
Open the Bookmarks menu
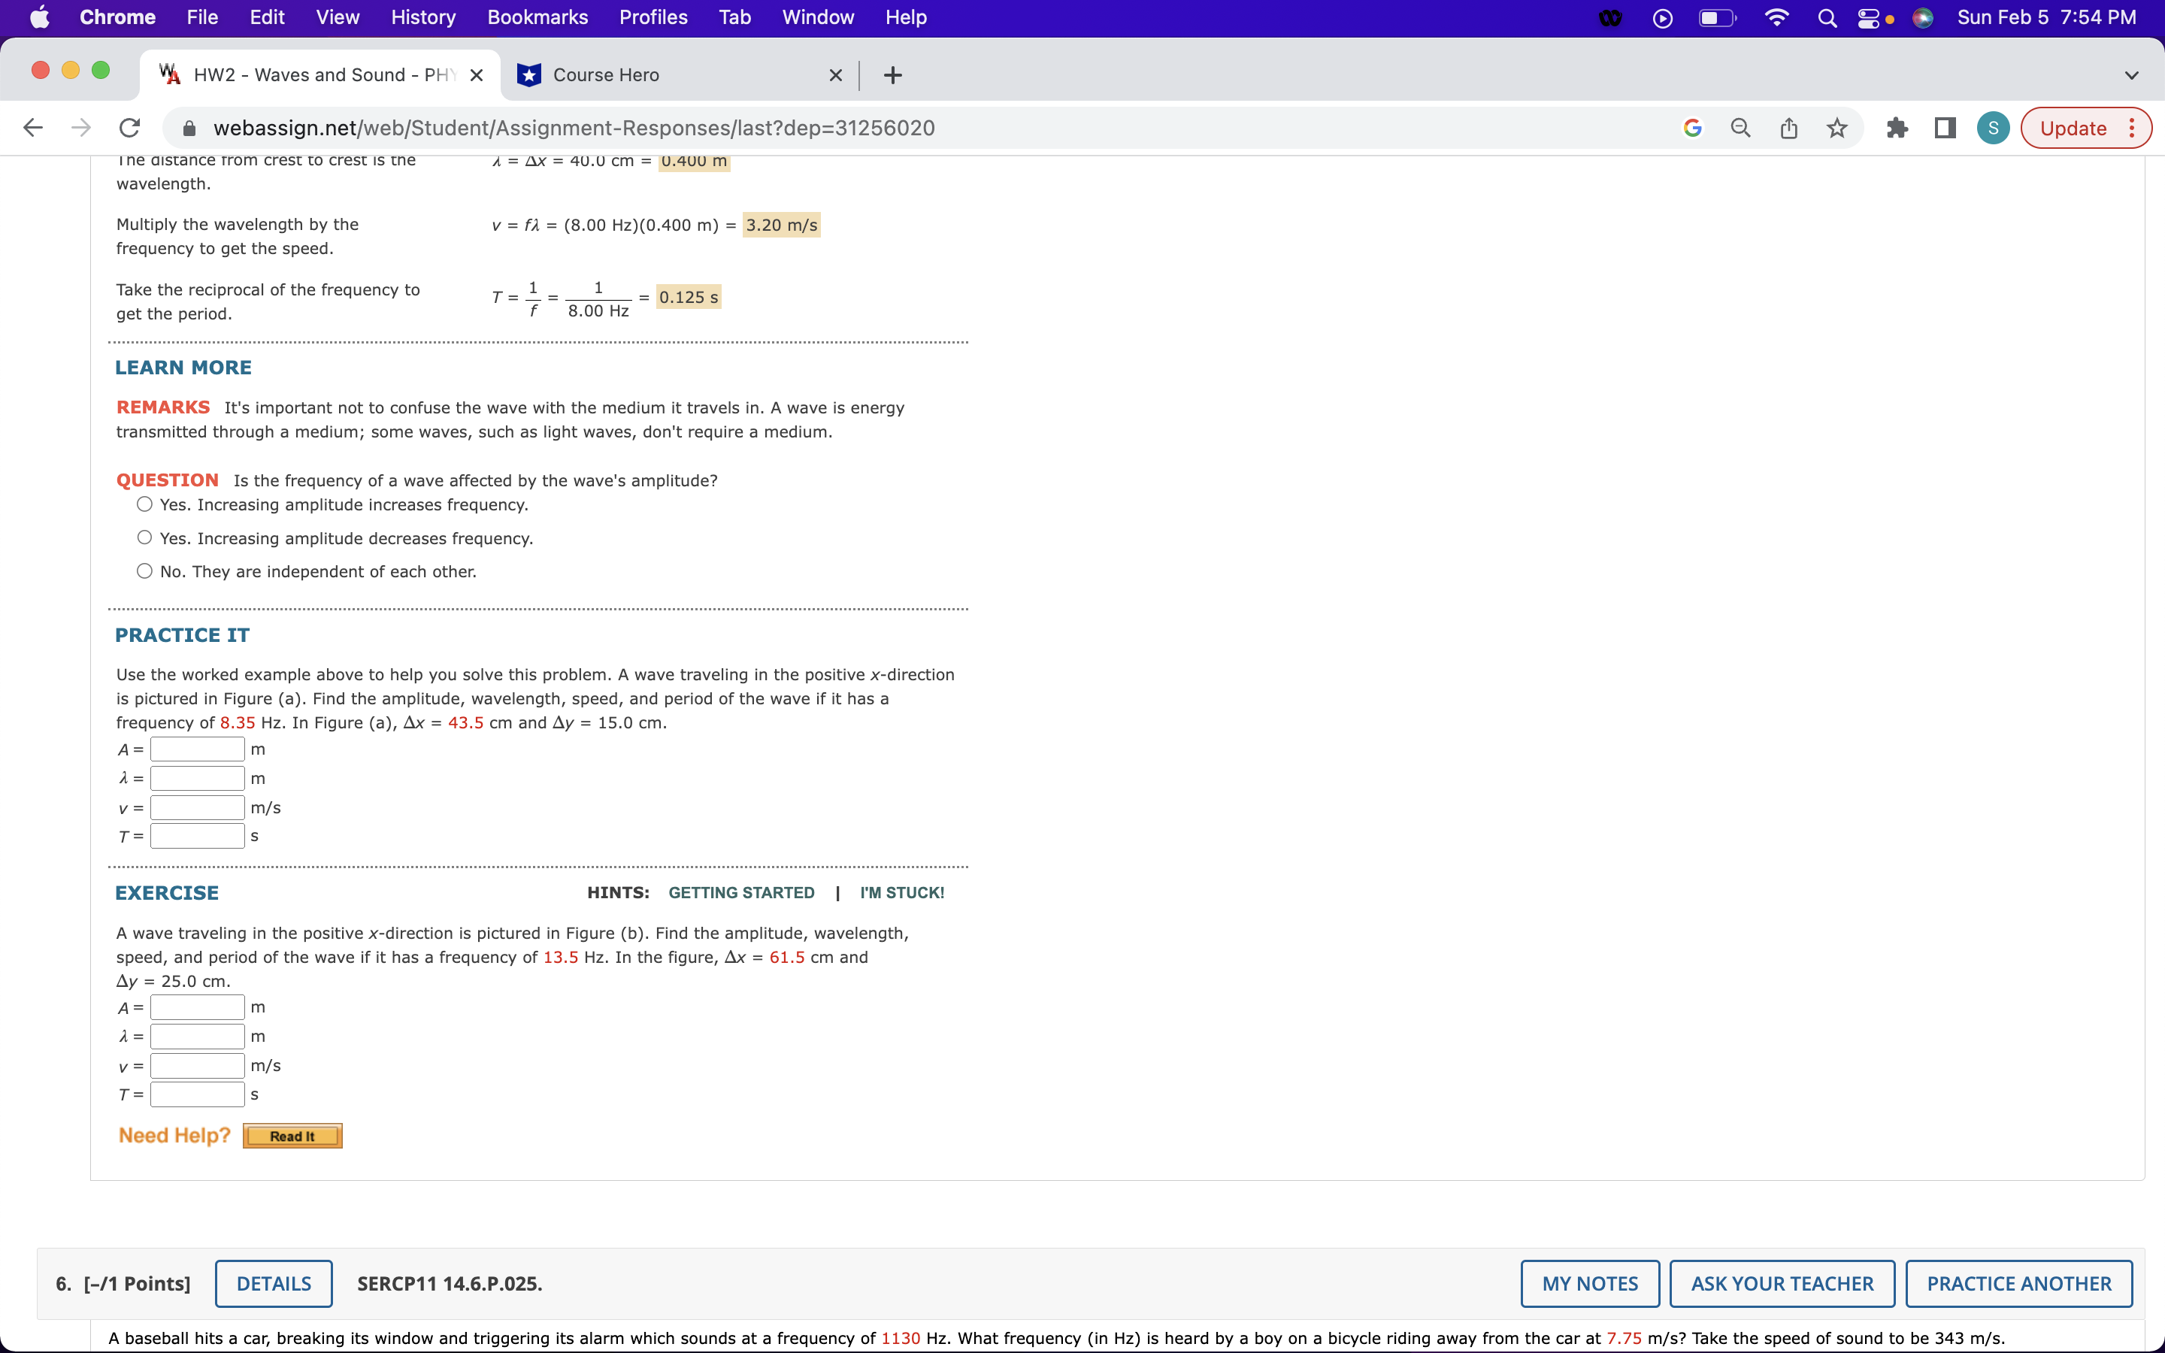click(x=537, y=17)
